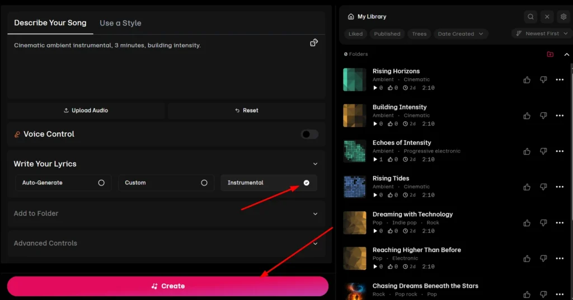Click the Rising Tides song title
The image size is (573, 300).
click(x=391, y=178)
